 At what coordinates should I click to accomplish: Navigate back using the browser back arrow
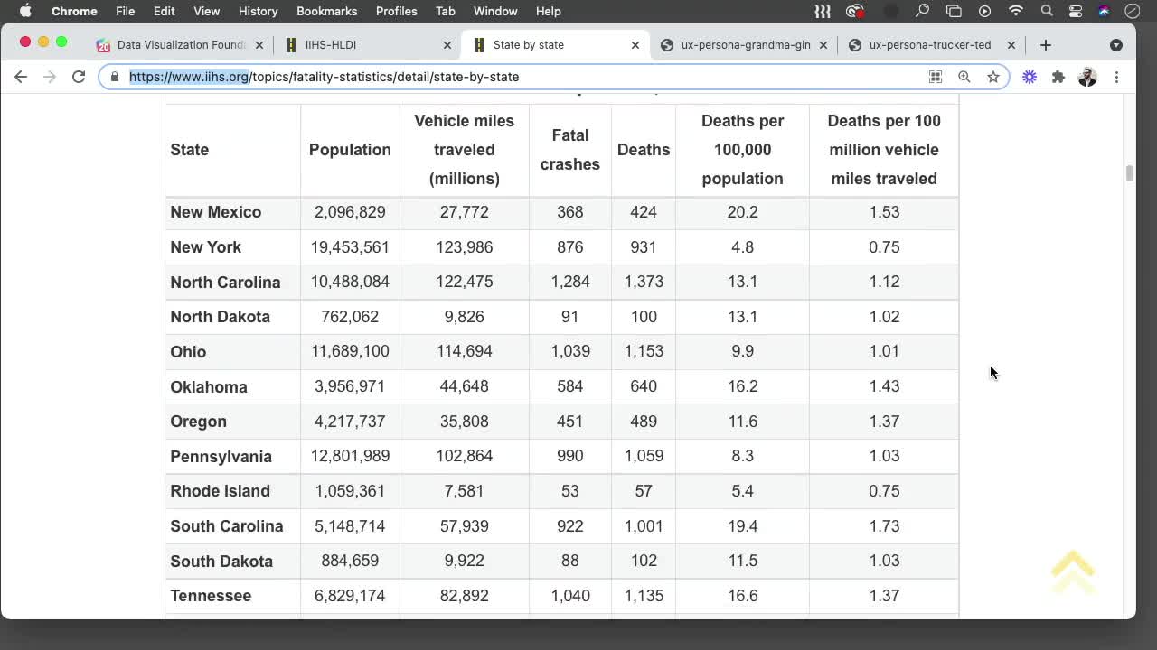click(x=21, y=77)
